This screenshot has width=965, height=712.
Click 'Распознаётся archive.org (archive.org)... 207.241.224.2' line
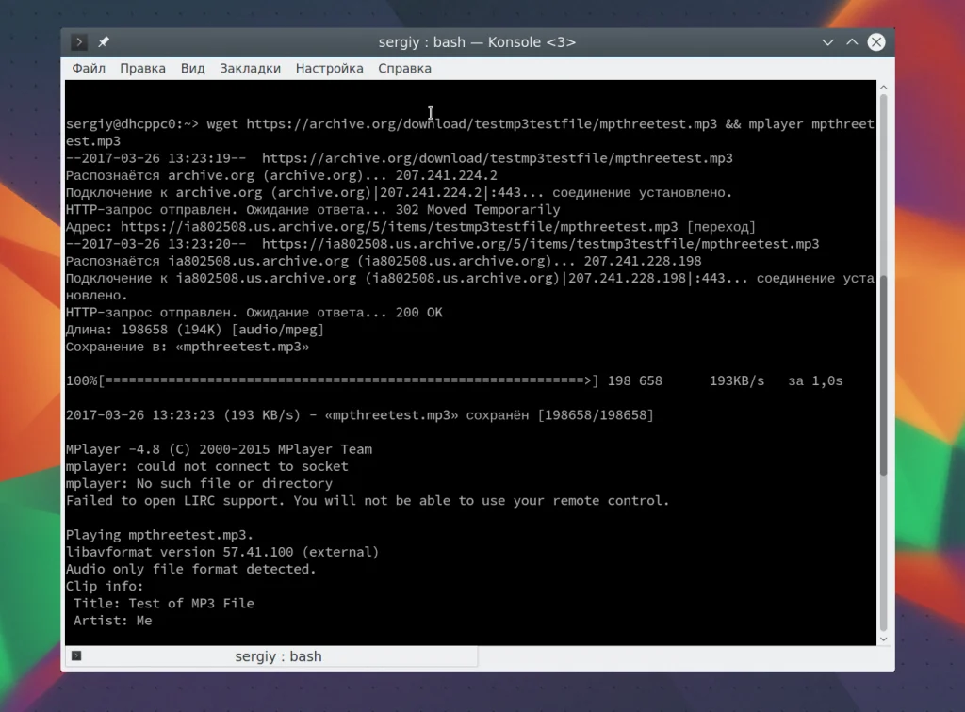[x=281, y=175]
